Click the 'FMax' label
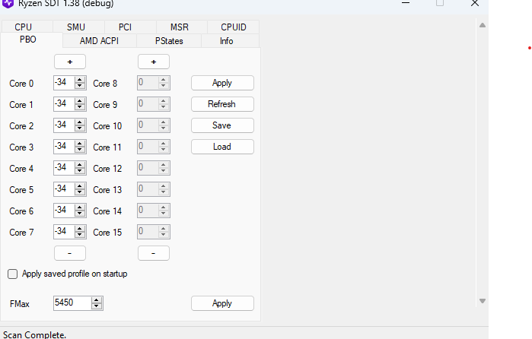532x339 pixels. click(x=20, y=304)
